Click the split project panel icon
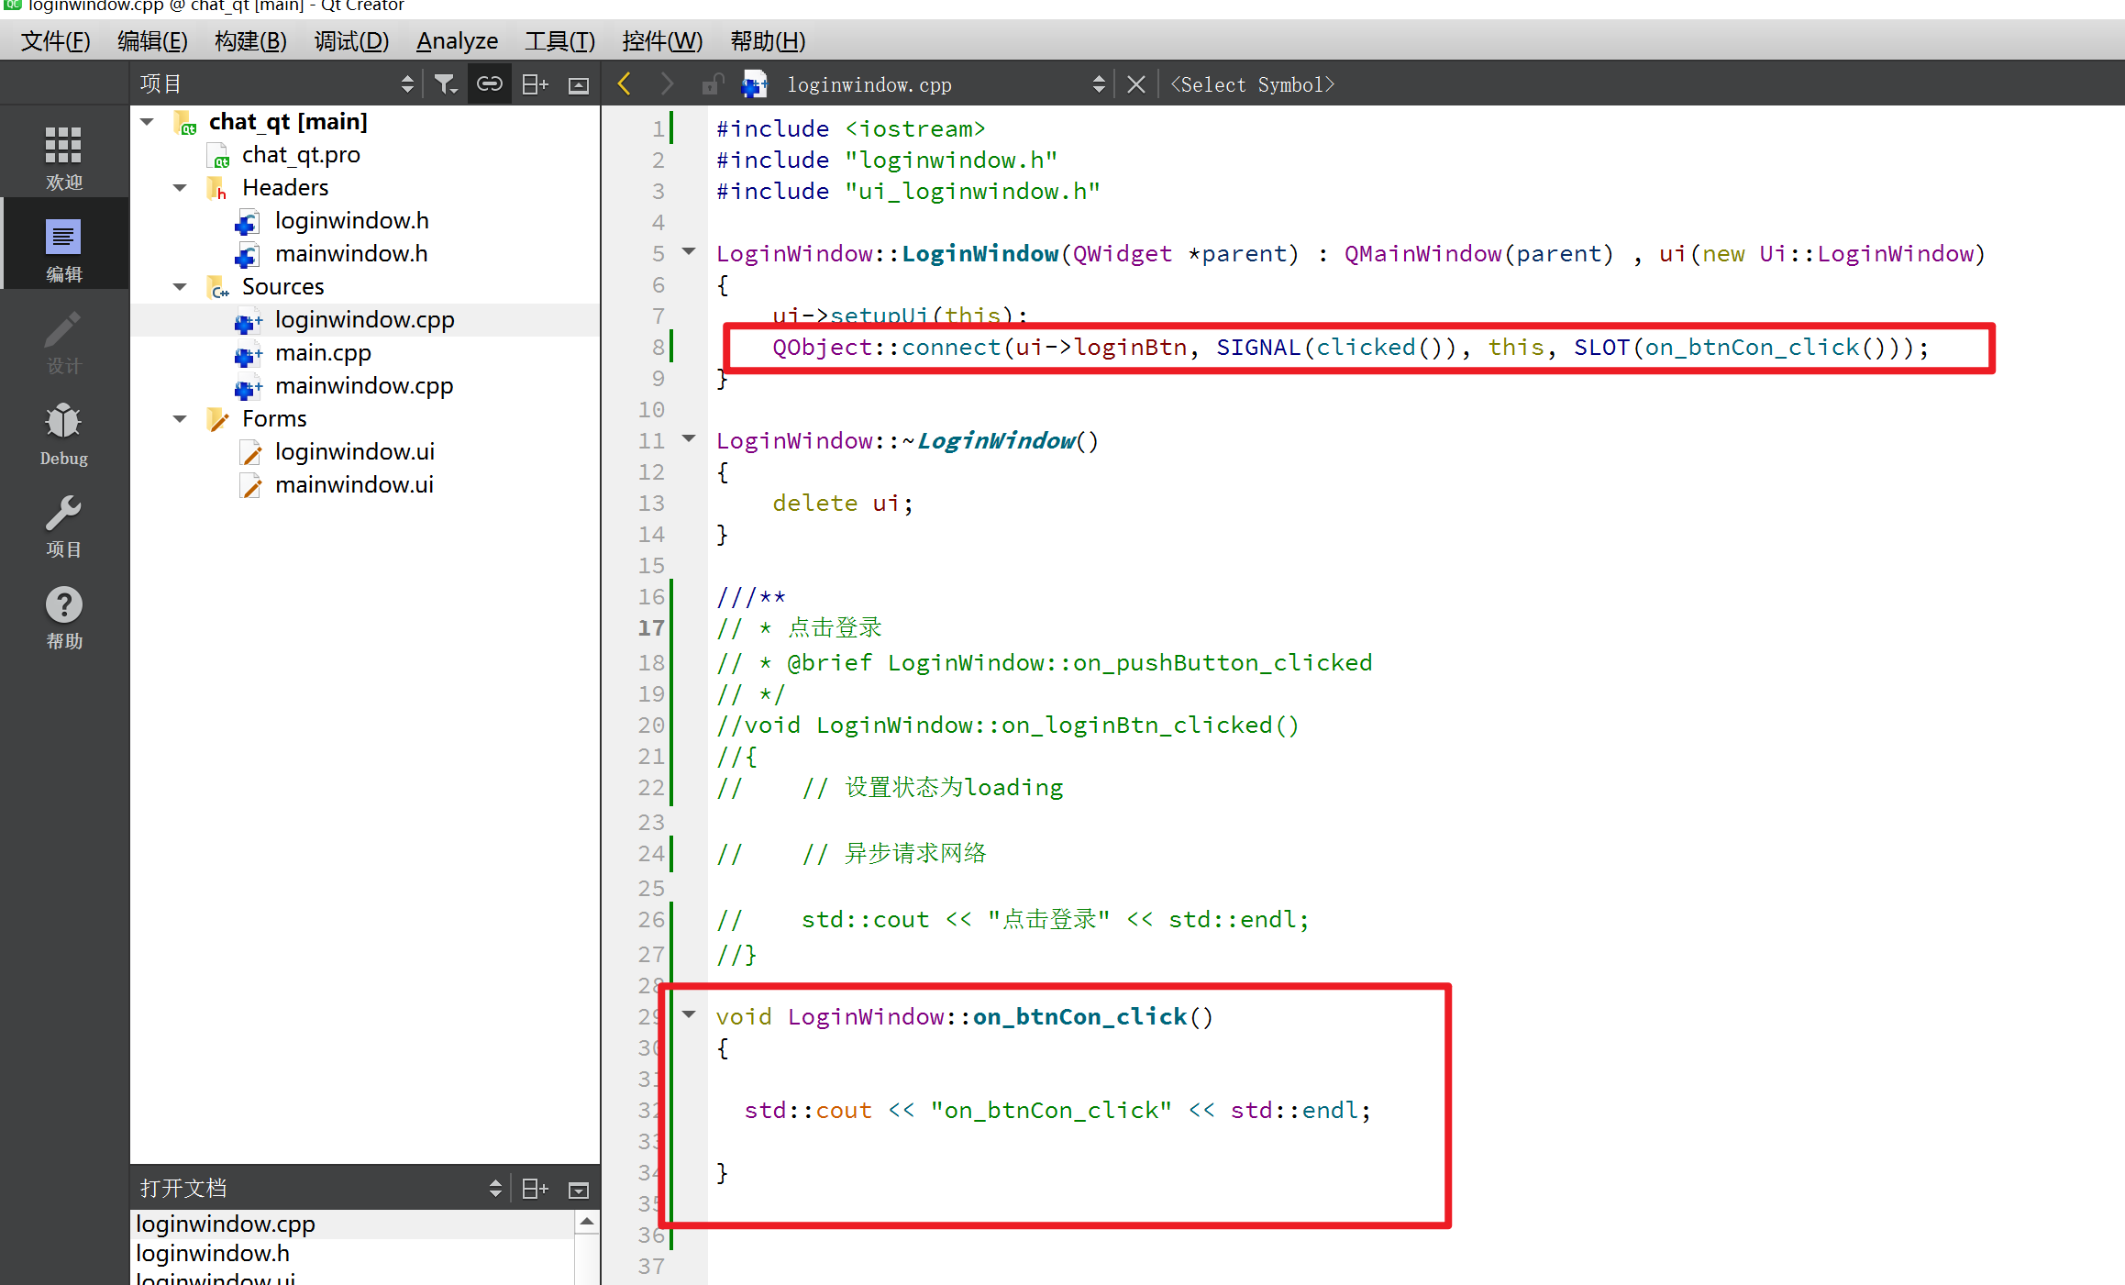 (534, 84)
